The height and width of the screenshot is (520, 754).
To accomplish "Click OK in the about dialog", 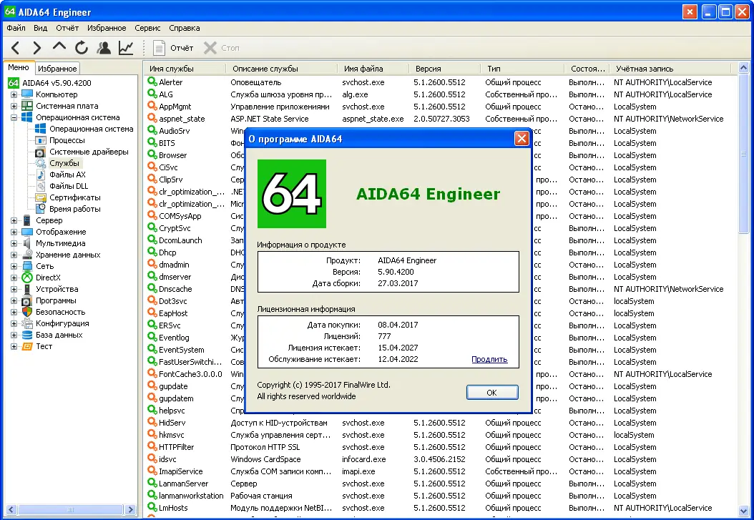I will (492, 393).
